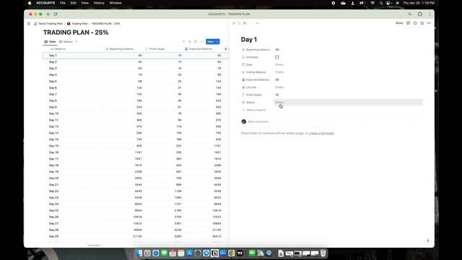Open the View menu
The image size is (462, 260).
[85, 3]
